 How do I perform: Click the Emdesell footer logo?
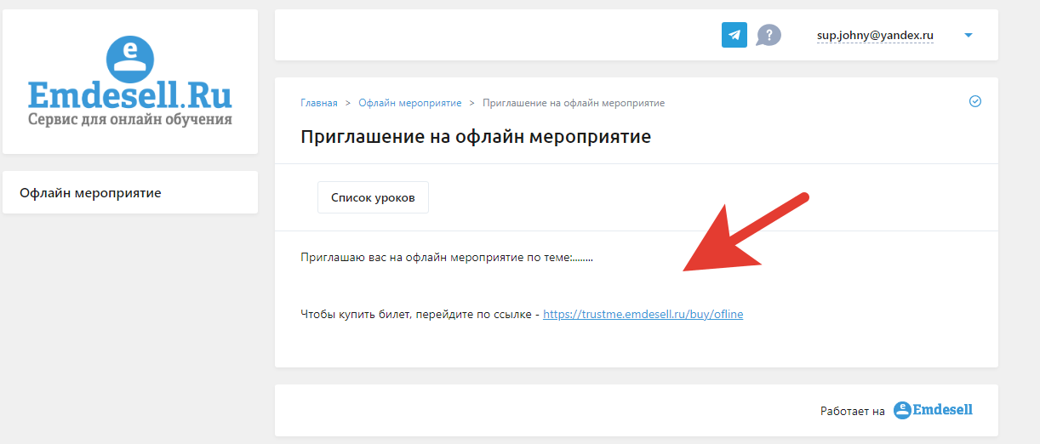click(x=933, y=410)
